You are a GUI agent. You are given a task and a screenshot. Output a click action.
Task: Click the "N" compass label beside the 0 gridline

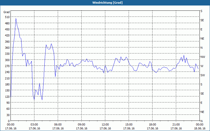tap(201, 121)
